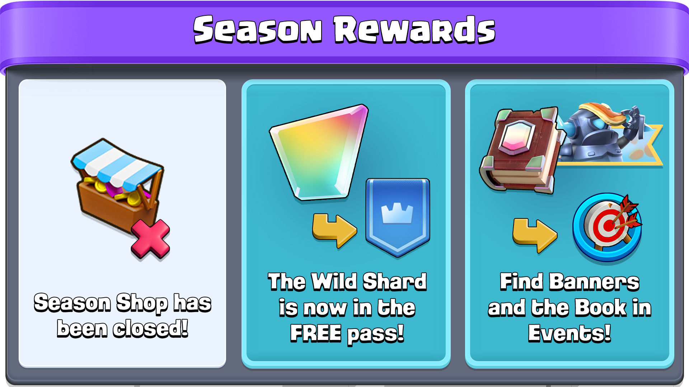The height and width of the screenshot is (387, 689).
Task: Select the white Season Shop closed card
Action: [122, 223]
